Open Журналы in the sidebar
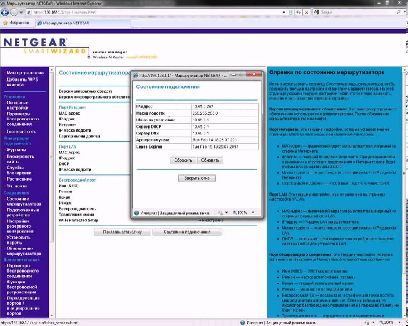 coord(16,150)
